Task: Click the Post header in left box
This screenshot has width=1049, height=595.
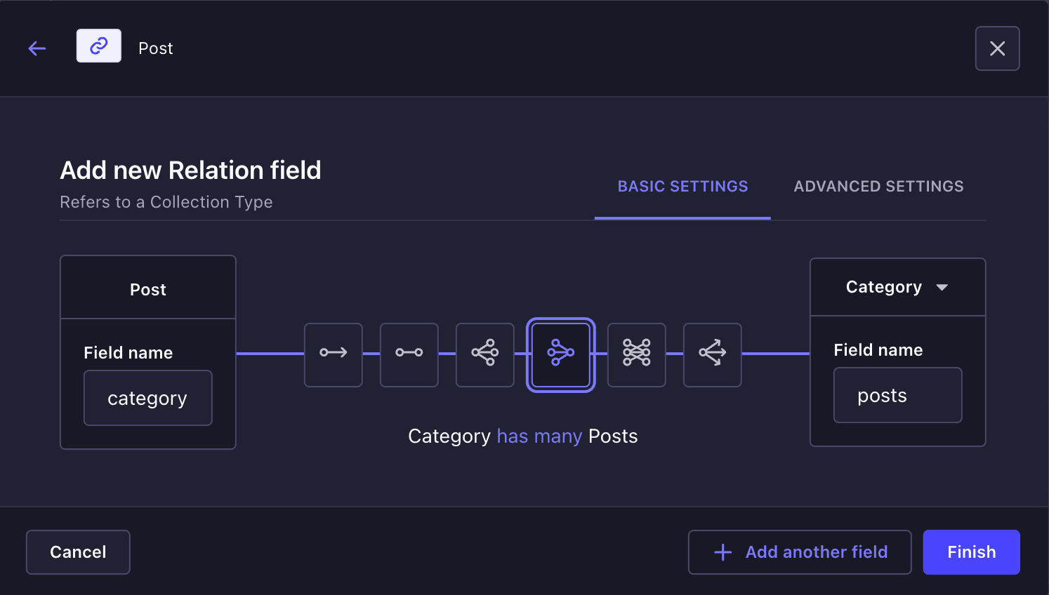Action: pos(148,290)
